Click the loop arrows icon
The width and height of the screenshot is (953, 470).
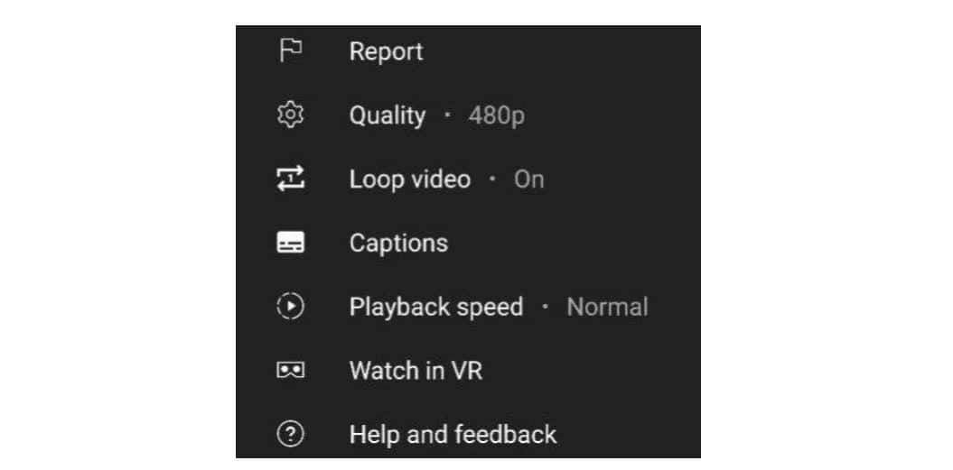(x=290, y=180)
